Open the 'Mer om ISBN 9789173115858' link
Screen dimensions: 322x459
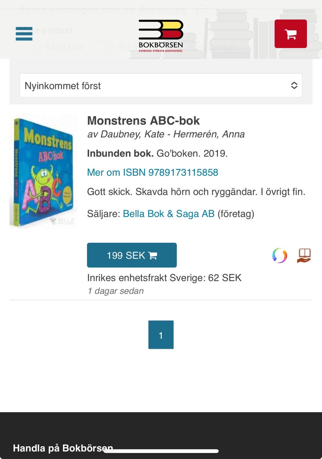[153, 172]
